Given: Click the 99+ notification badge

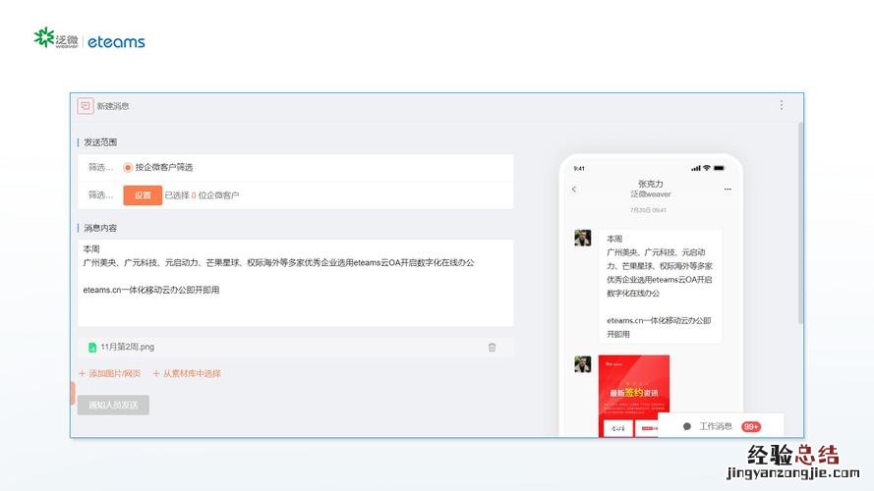Looking at the screenshot, I should 751,426.
